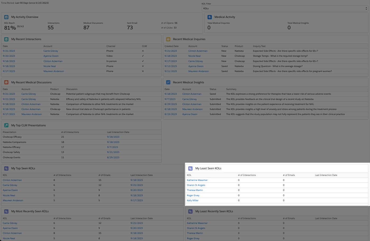This screenshot has width=370, height=241.
Task: Open the KOL Filter dropdown
Action: [x=284, y=8]
